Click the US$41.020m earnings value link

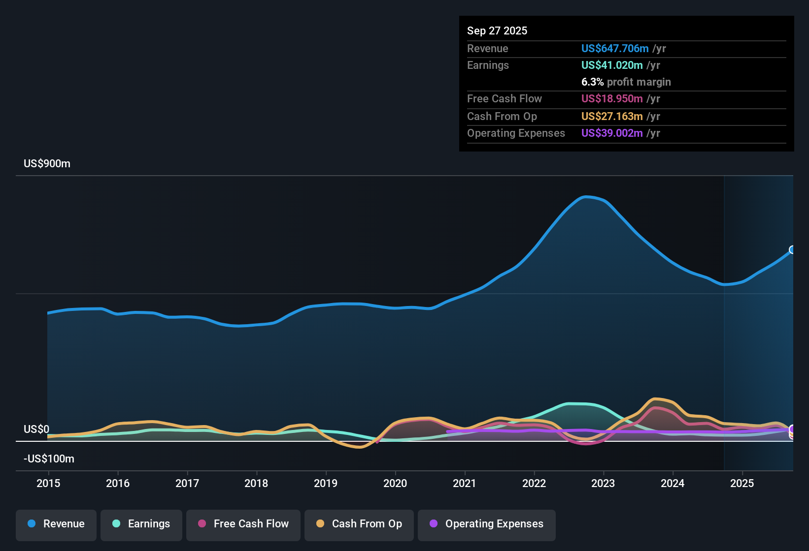coord(612,65)
